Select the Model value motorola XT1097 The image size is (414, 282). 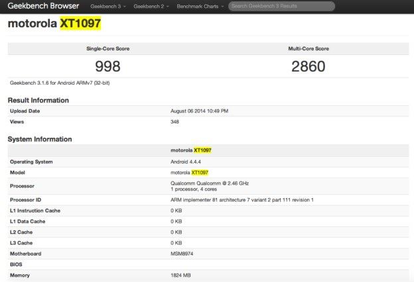pos(189,173)
